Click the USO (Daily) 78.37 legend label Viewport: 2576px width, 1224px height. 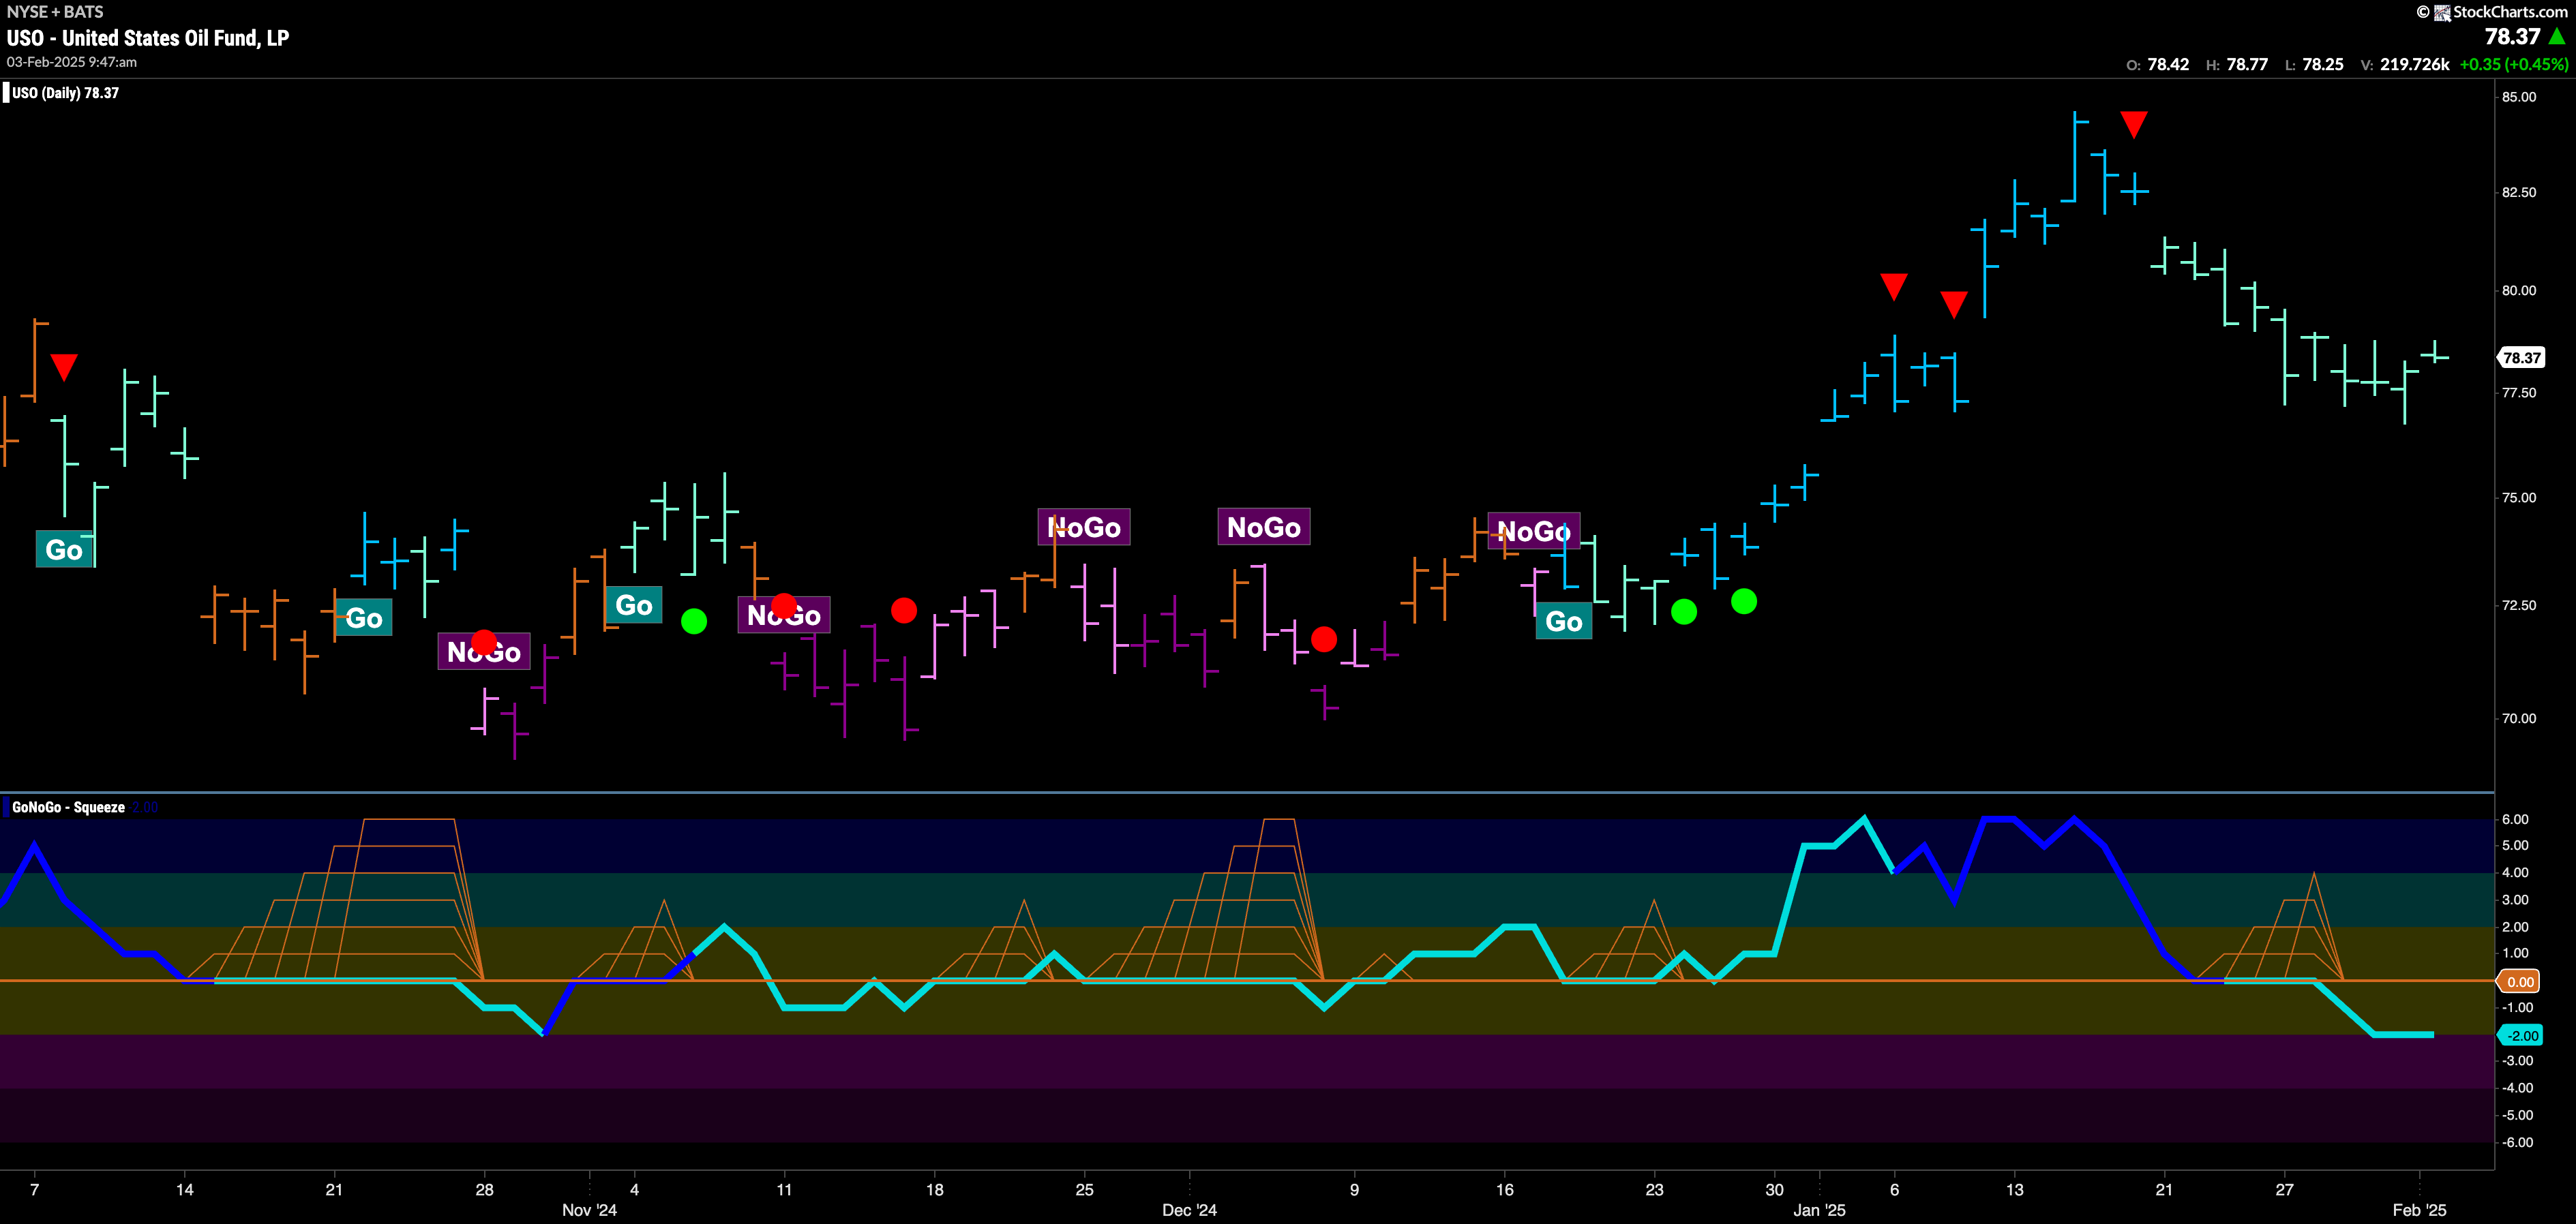[x=65, y=93]
